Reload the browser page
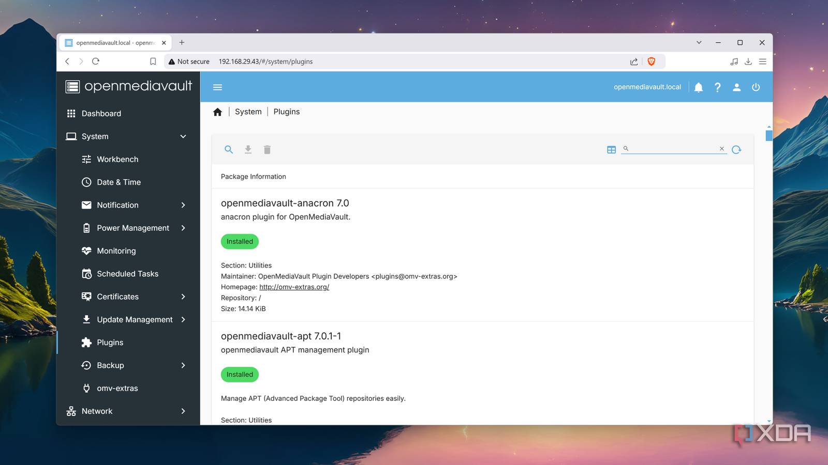 (x=96, y=61)
